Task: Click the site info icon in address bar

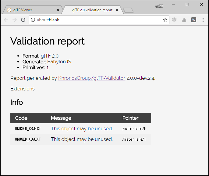Action: pyautogui.click(x=33, y=20)
